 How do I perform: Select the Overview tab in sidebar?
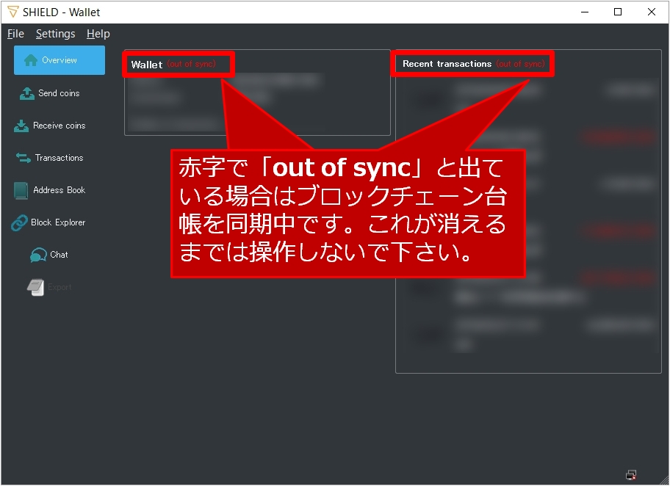tap(60, 60)
